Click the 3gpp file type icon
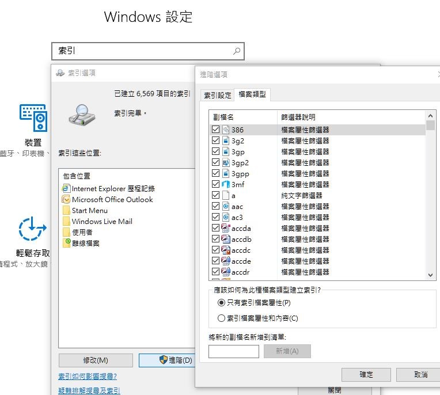 tap(226, 173)
